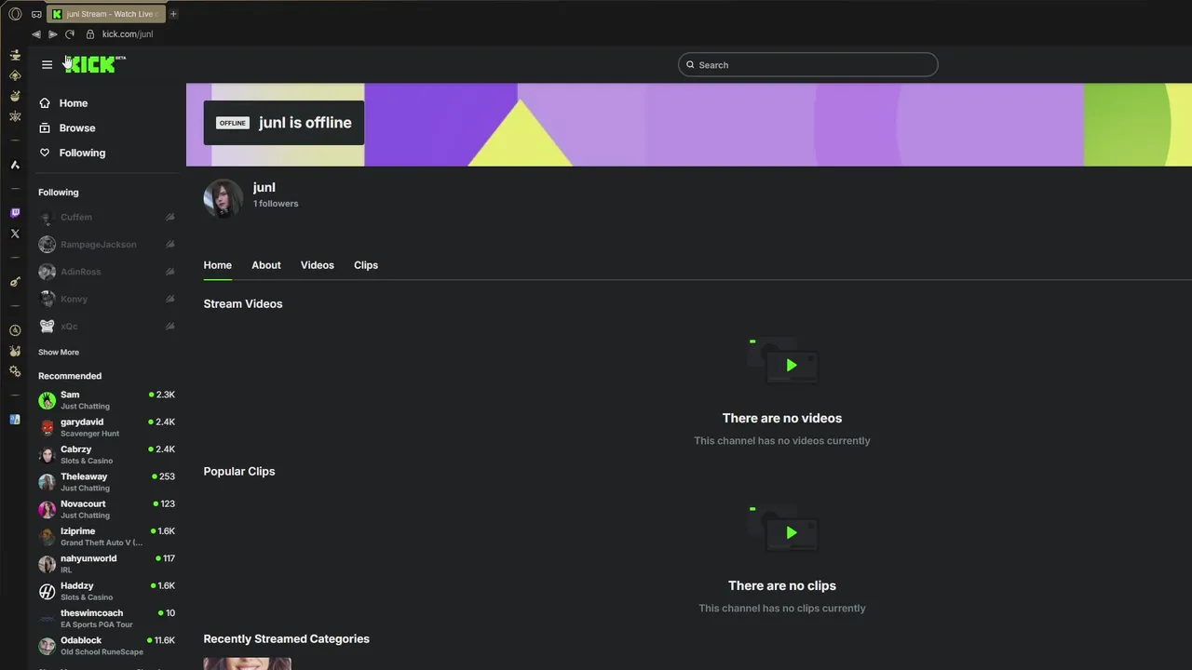Open followed channel Konvy
1192x670 pixels.
point(107,299)
